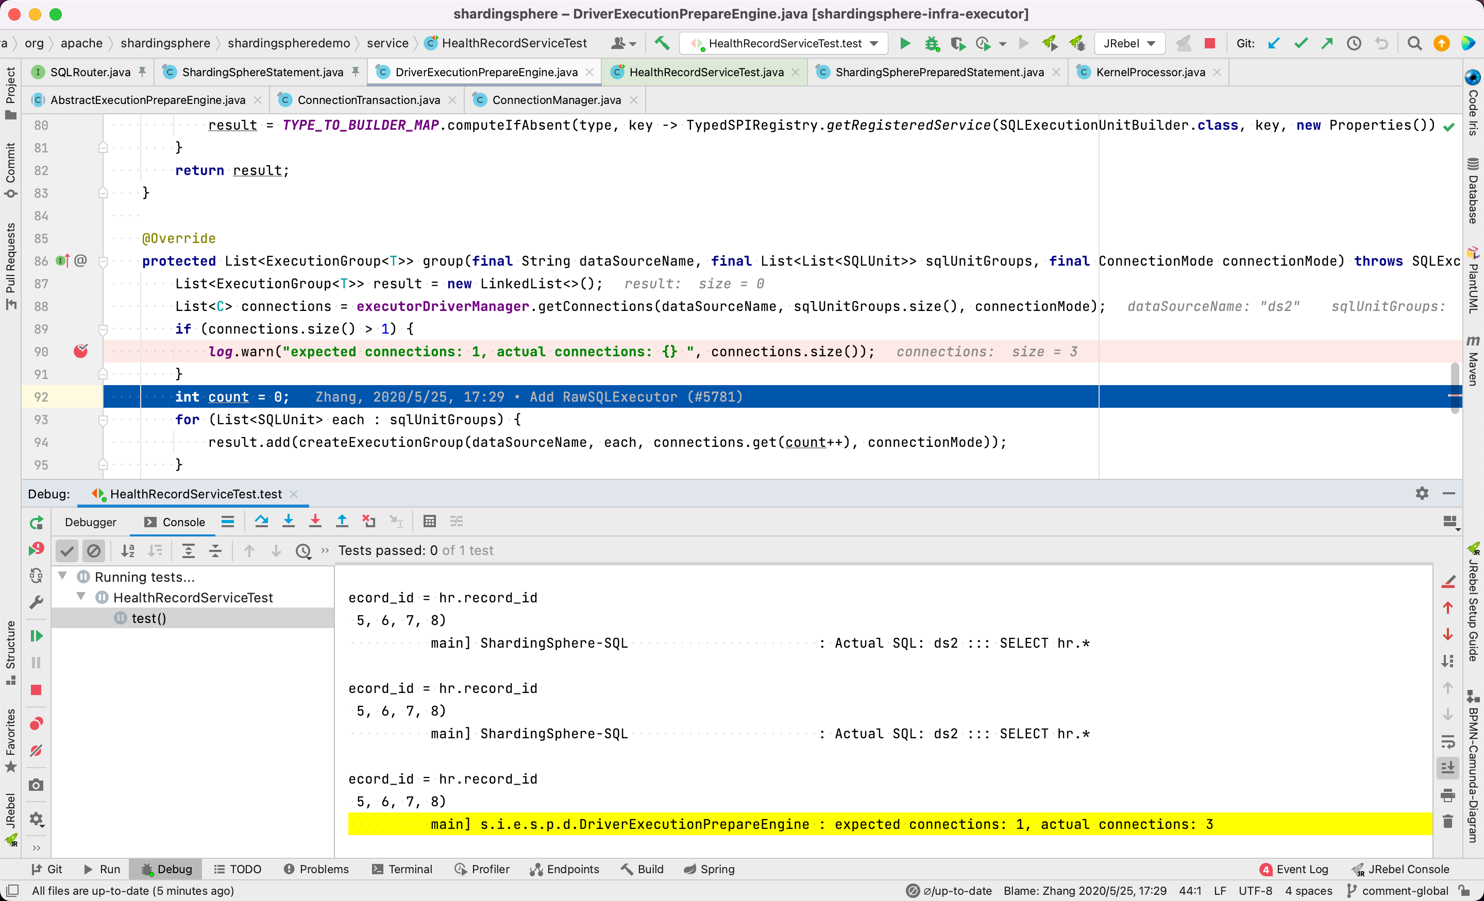The image size is (1484, 901).
Task: Toggle the breakpoint on line 90
Action: click(81, 352)
